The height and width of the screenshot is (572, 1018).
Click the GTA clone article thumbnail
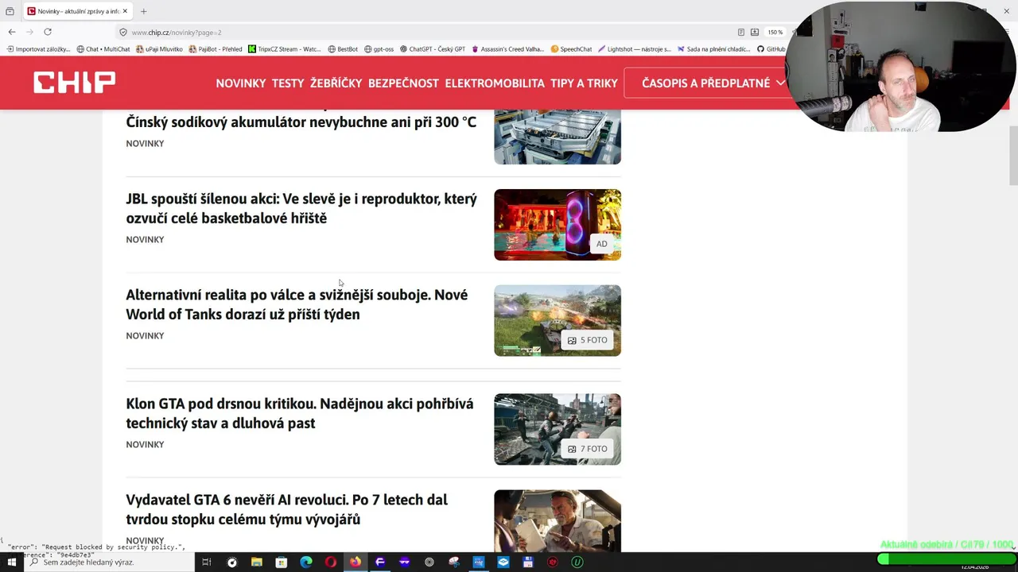tap(558, 430)
